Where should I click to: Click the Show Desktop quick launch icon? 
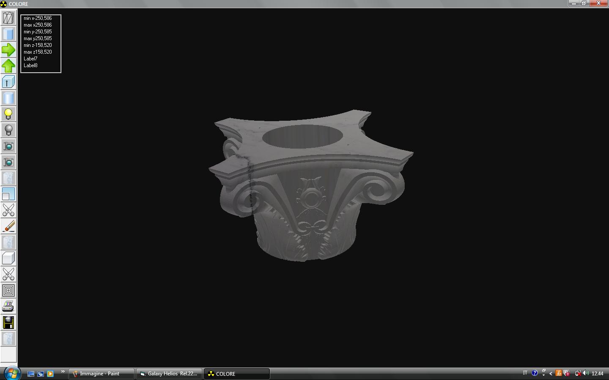tap(31, 374)
